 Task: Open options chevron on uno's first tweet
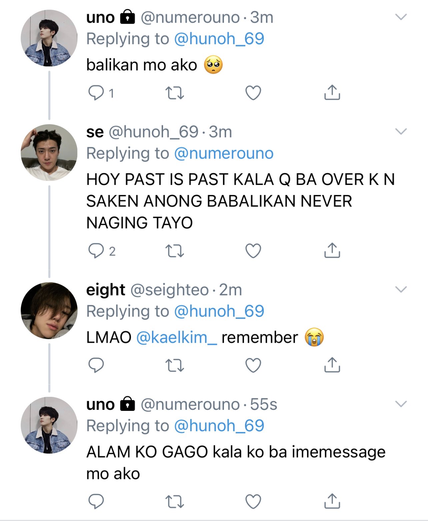(401, 17)
